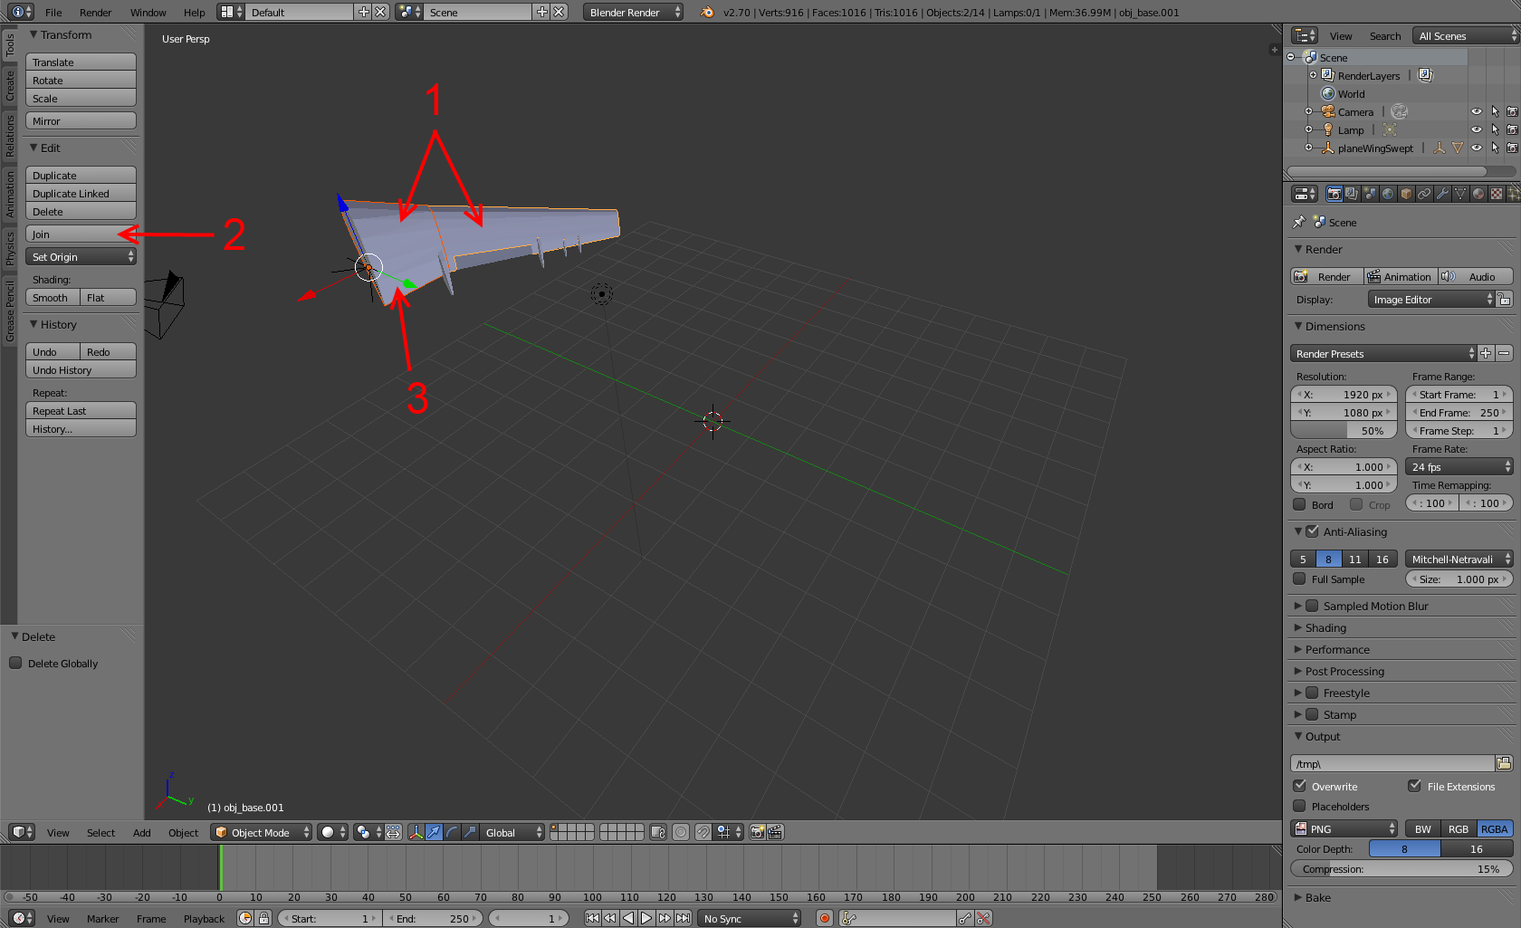Click the record auto-keyframe button in timeline
The width and height of the screenshot is (1521, 928).
[825, 918]
